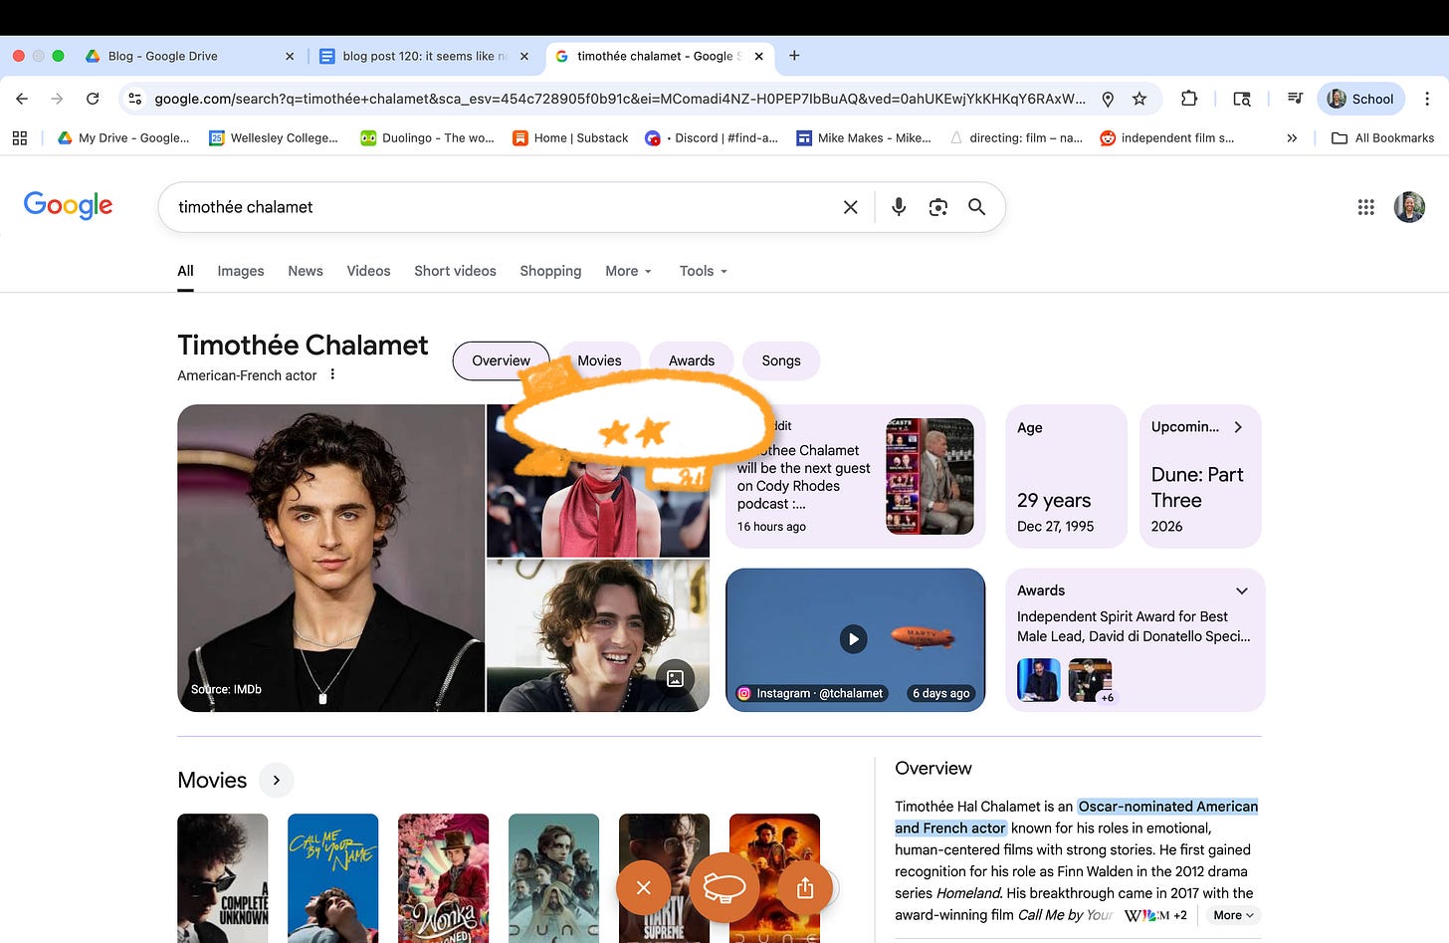Open the All Bookmarks folder
This screenshot has width=1449, height=943.
coord(1383,138)
